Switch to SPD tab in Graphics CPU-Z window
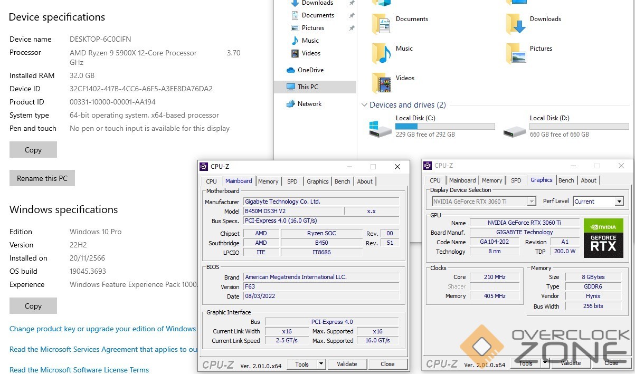 [516, 180]
